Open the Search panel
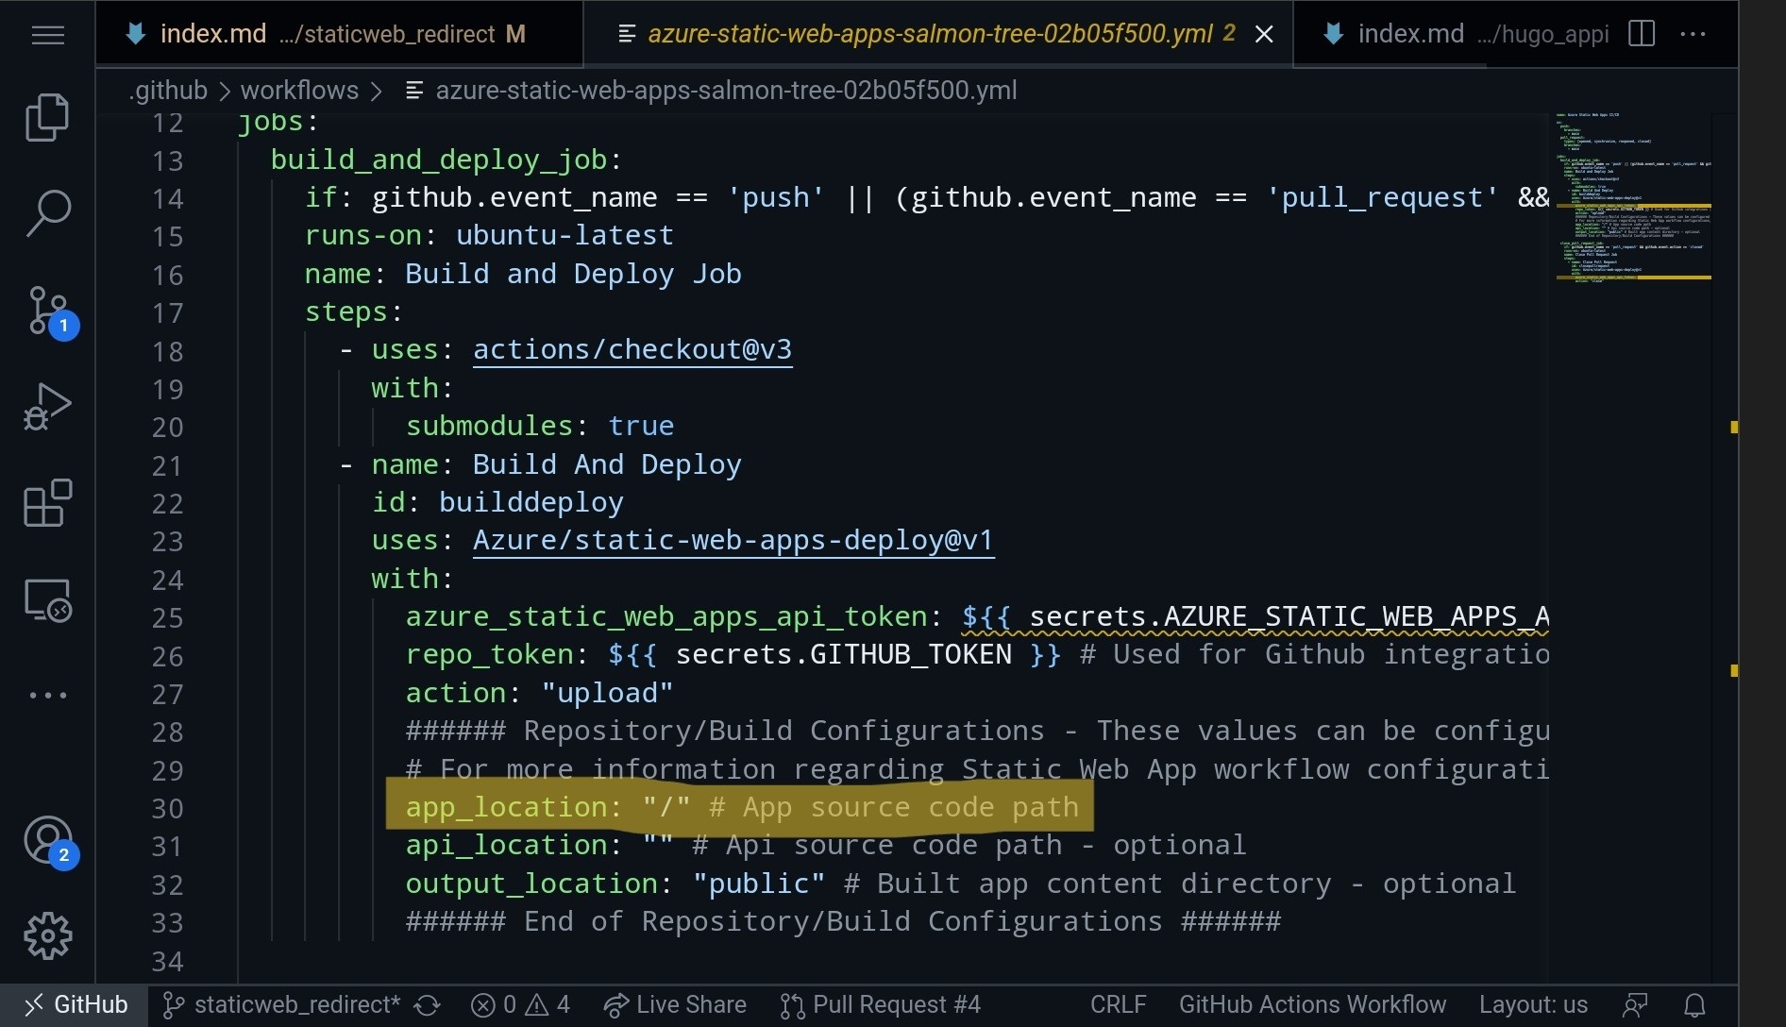The height and width of the screenshot is (1027, 1786). pos(47,212)
